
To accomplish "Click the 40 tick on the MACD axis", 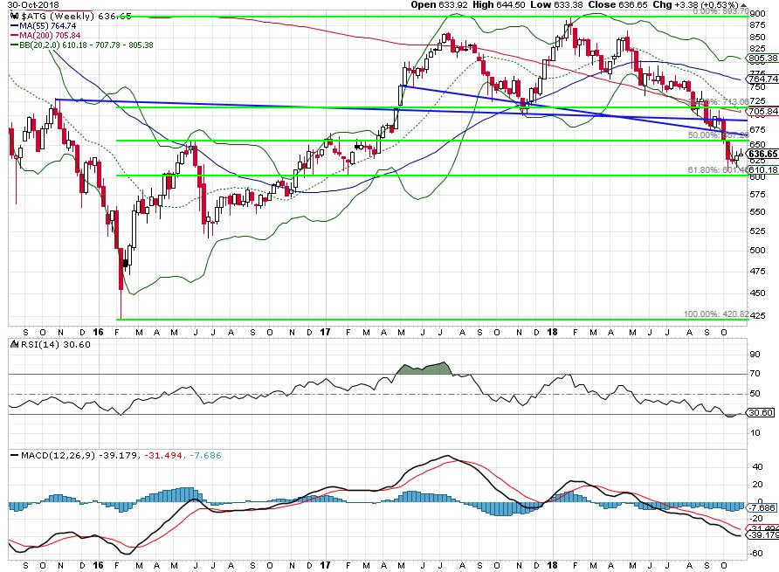I will tap(758, 467).
